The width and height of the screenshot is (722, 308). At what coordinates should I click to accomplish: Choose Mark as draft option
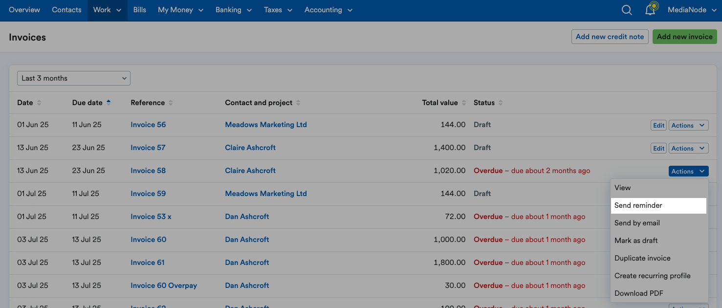[659, 241]
